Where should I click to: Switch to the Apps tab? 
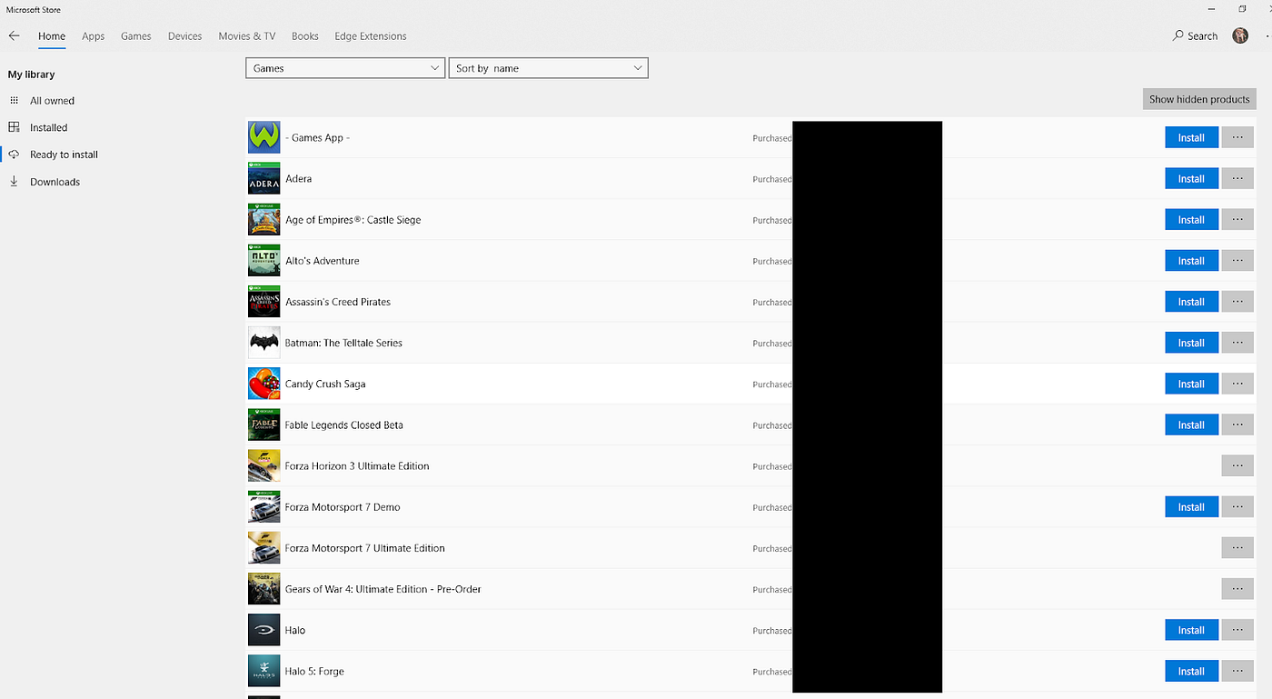93,36
